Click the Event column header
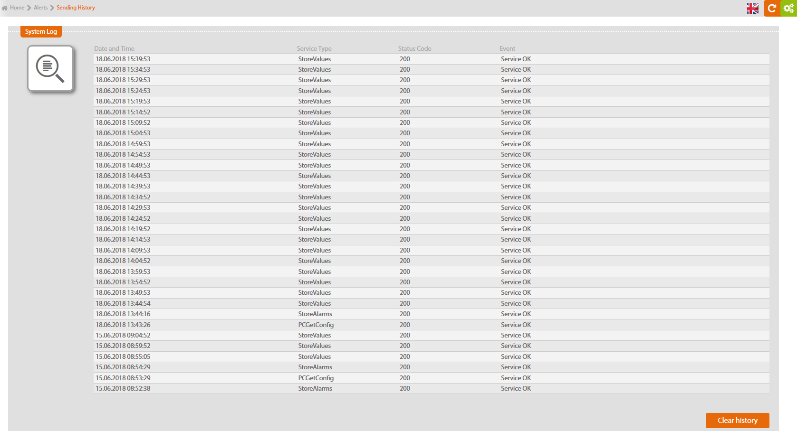 click(507, 48)
